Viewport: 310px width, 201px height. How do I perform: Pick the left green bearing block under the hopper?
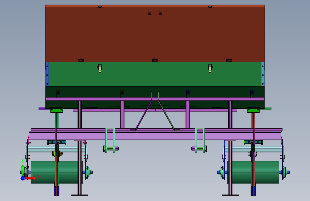(x=56, y=110)
